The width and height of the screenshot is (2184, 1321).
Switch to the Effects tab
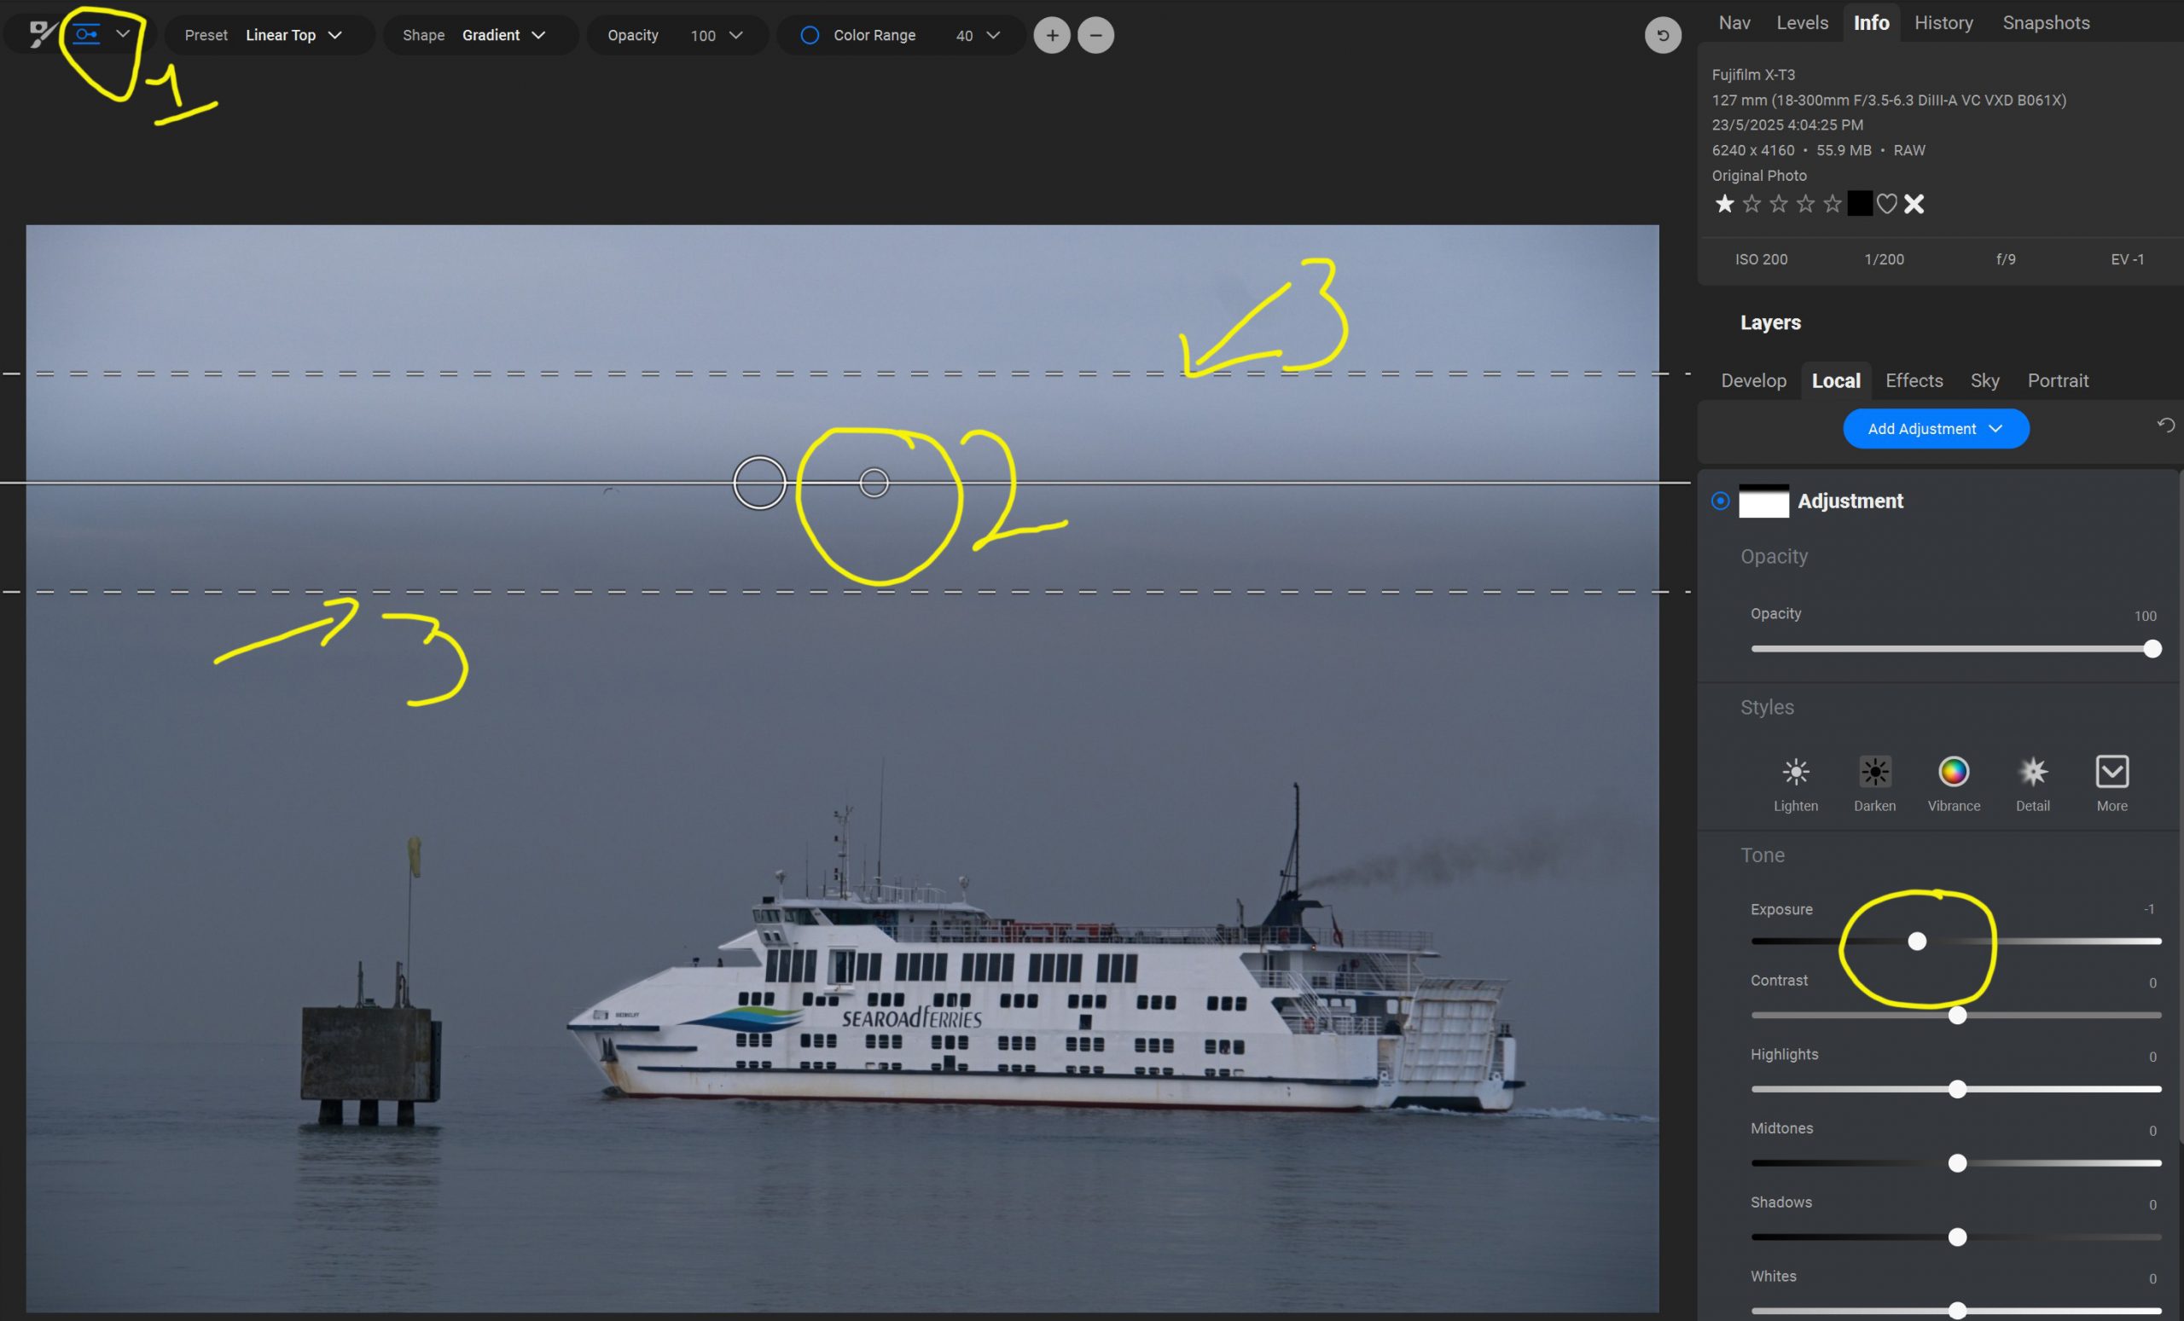1914,380
